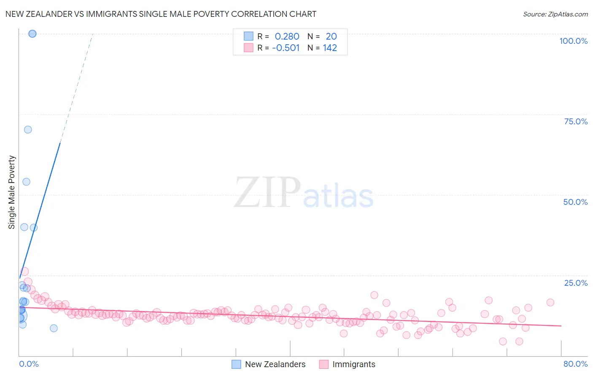Click the blue data point near 54% poverty

pos(26,182)
